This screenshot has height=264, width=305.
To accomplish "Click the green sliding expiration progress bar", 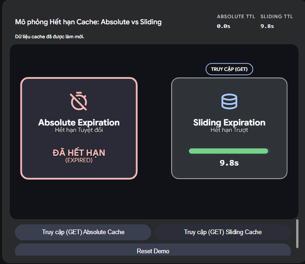I will point(229,151).
